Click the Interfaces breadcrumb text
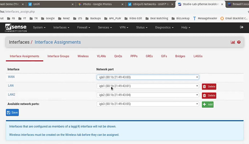Image resolution: width=249 pixels, height=144 pixels. (19, 42)
